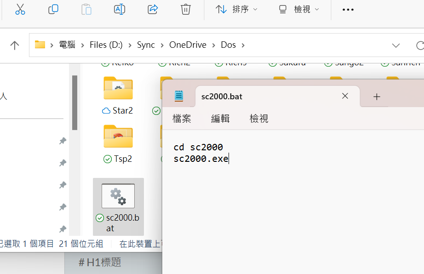The height and width of the screenshot is (274, 424).
Task: Click the '# H1標題' text in background window
Action: 100,263
